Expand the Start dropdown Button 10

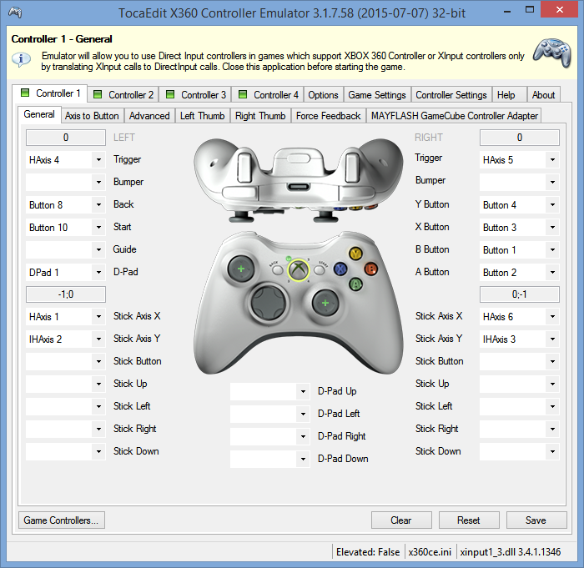click(x=98, y=227)
